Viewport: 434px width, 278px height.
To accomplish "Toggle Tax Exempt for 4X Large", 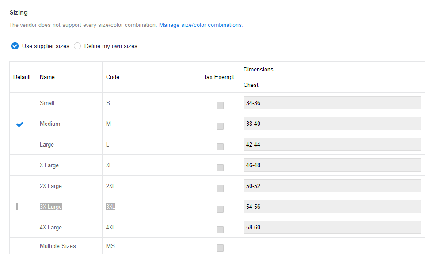I will click(220, 229).
